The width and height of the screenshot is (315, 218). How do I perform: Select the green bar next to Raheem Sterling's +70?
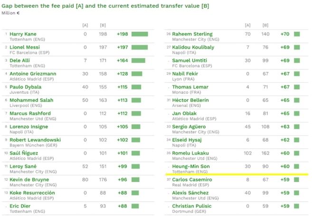297,34
